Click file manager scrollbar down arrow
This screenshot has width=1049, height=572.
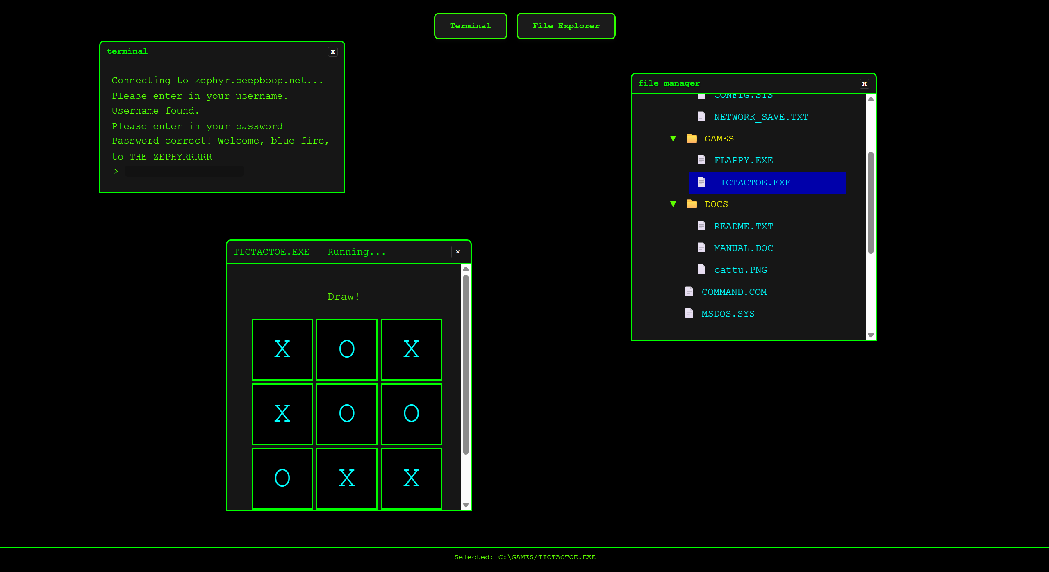871,335
